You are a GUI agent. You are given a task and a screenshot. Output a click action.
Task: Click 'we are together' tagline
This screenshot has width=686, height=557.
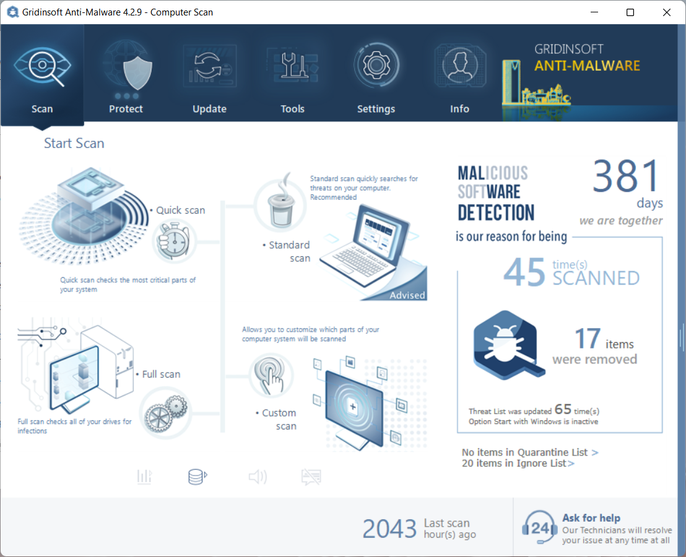621,221
